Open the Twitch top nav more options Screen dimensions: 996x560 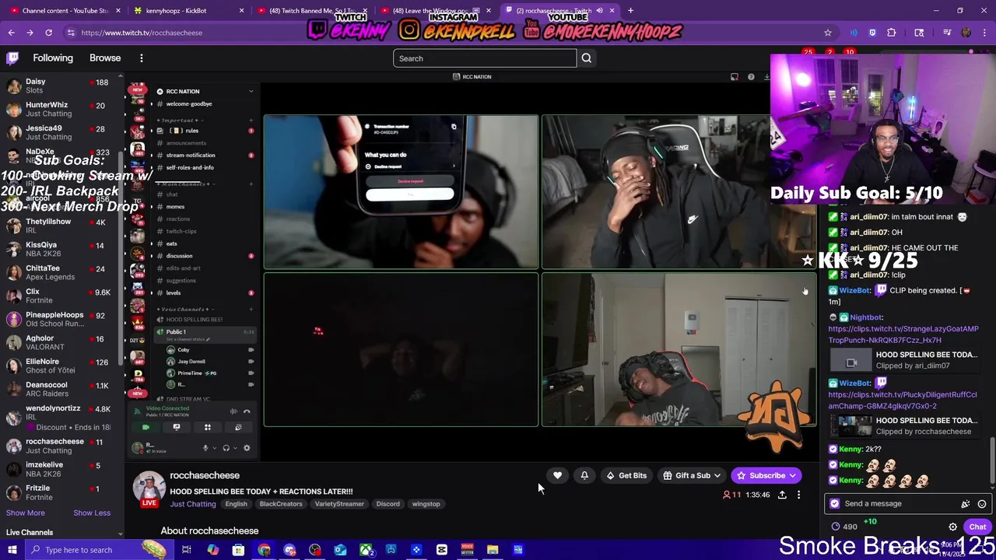[141, 58]
